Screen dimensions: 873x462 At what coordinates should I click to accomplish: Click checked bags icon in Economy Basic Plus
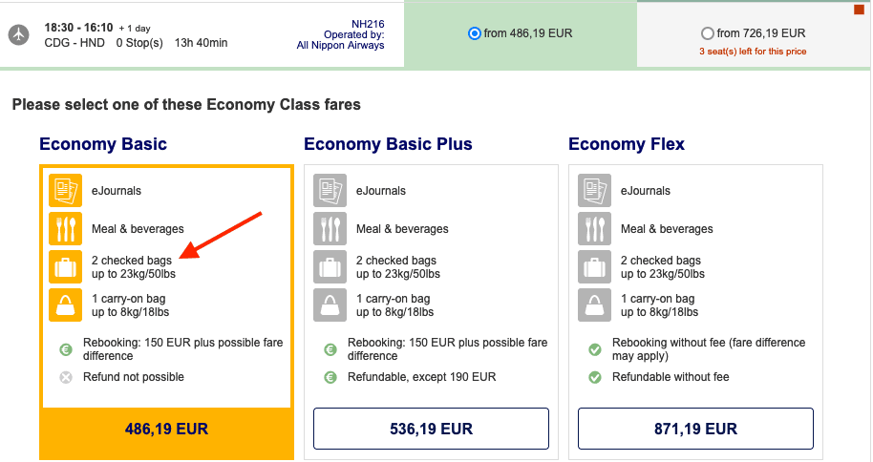coord(330,267)
